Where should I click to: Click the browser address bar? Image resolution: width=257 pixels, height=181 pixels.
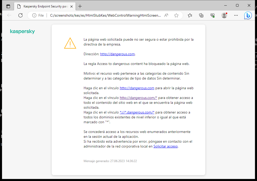tap(102, 15)
